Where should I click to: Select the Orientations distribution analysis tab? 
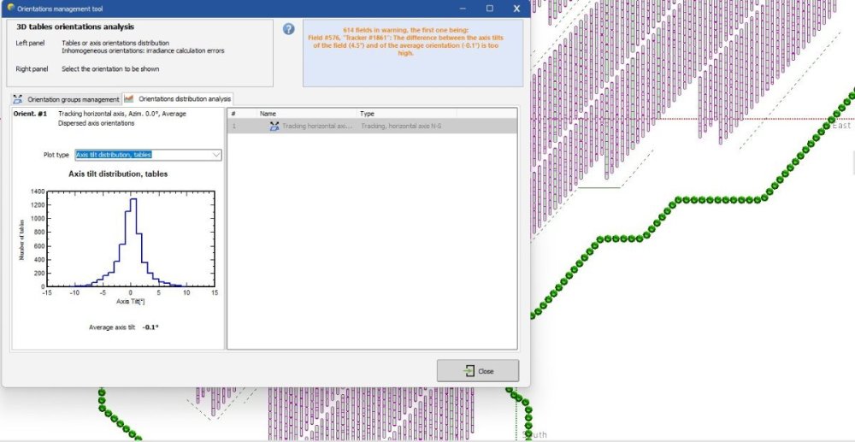pyautogui.click(x=178, y=99)
